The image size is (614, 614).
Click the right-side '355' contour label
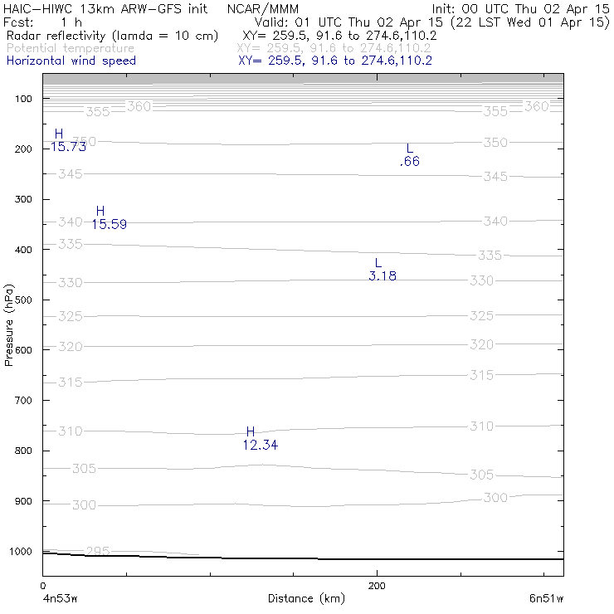(495, 112)
